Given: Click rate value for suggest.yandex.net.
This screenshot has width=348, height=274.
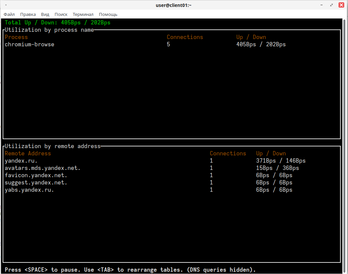Looking at the screenshot, I should (274, 183).
